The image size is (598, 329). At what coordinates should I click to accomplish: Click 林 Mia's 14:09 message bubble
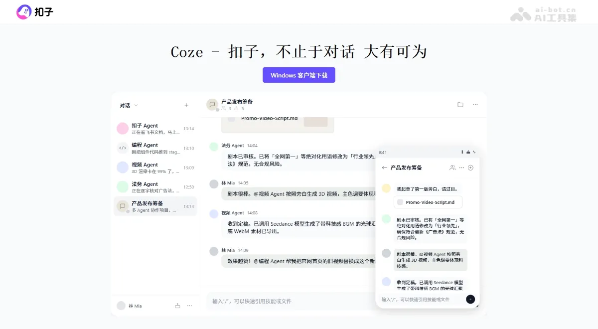click(298, 261)
